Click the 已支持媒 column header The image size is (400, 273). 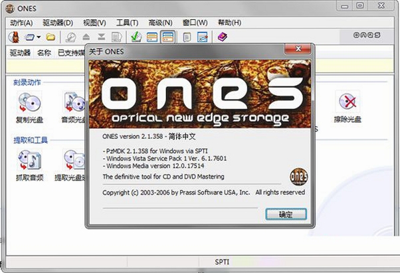click(71, 52)
